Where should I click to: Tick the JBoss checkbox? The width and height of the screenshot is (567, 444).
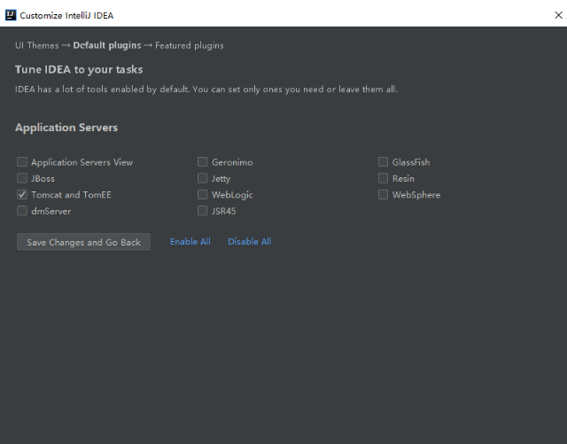point(22,178)
